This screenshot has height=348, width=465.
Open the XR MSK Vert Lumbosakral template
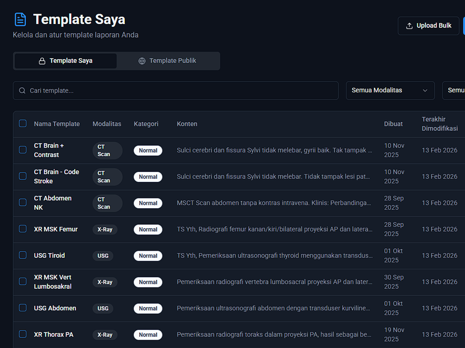coord(52,282)
